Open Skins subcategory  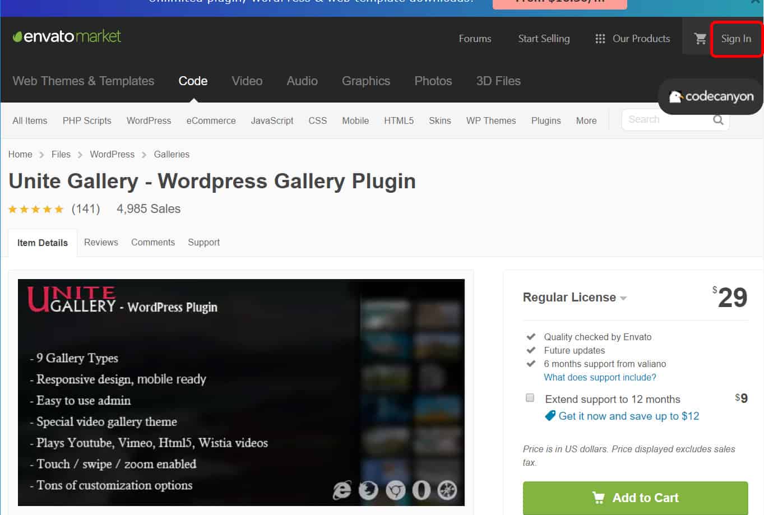(439, 120)
